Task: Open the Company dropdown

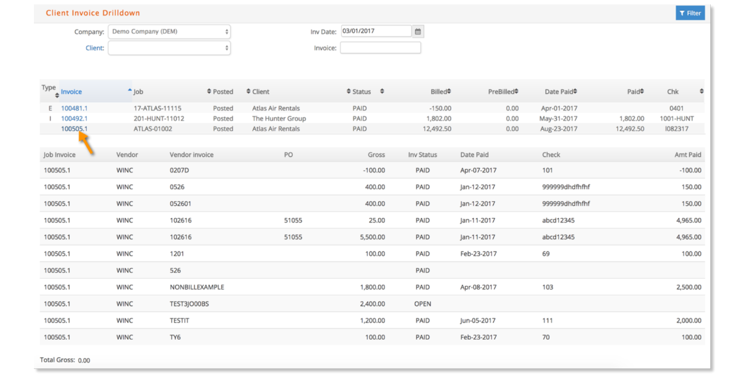Action: (x=169, y=32)
